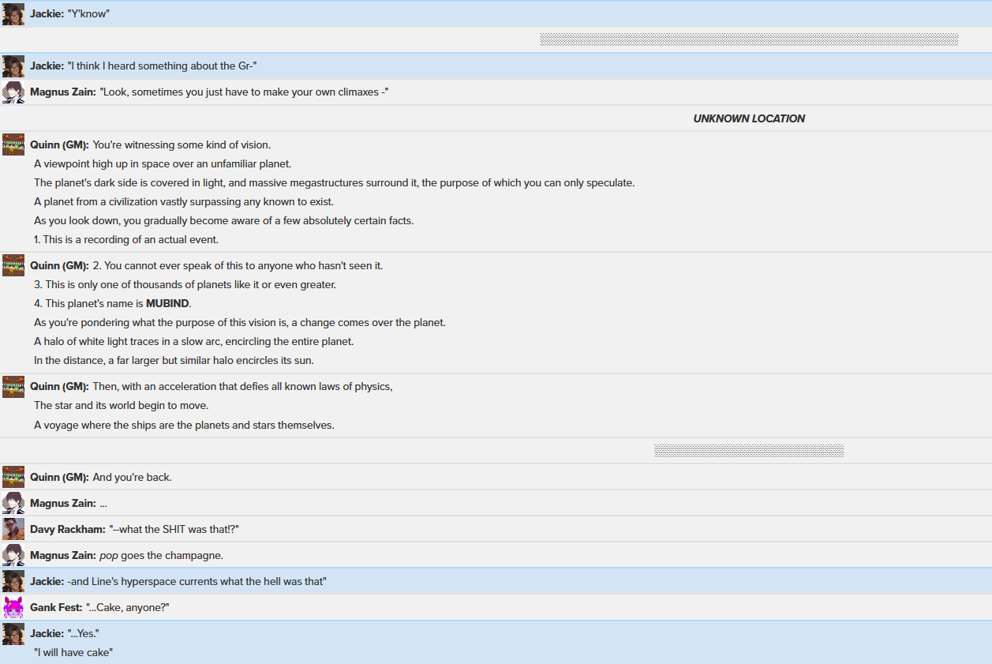Viewport: 992px width, 664px height.
Task: Click Gank Fest's pink avatar
Action: [13, 607]
